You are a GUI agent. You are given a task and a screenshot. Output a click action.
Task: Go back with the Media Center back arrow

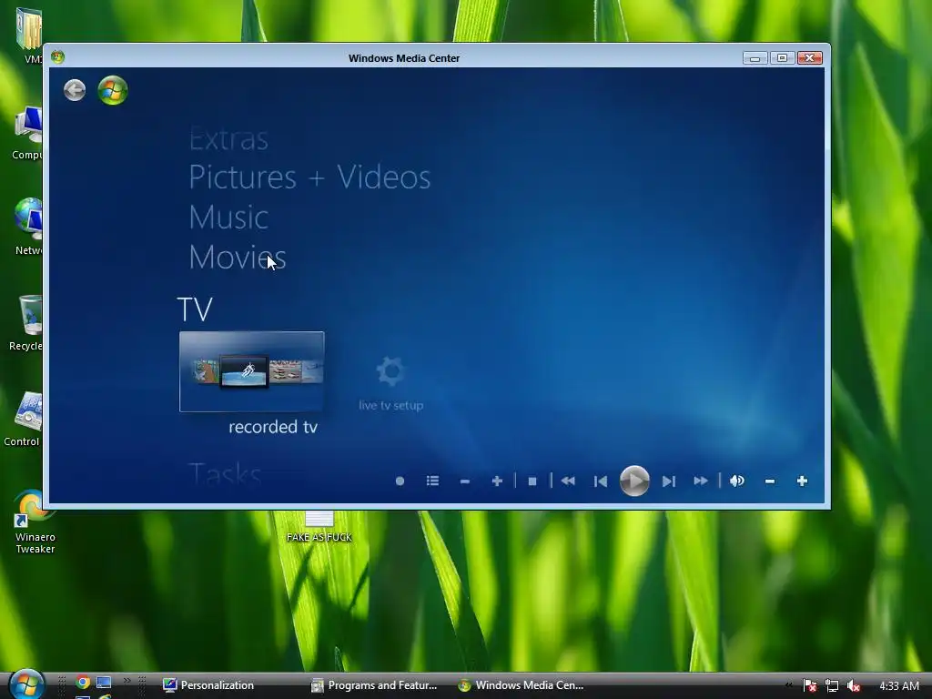(x=75, y=90)
